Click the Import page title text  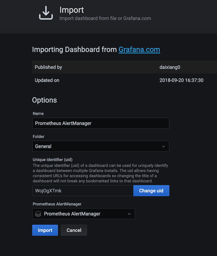72,10
